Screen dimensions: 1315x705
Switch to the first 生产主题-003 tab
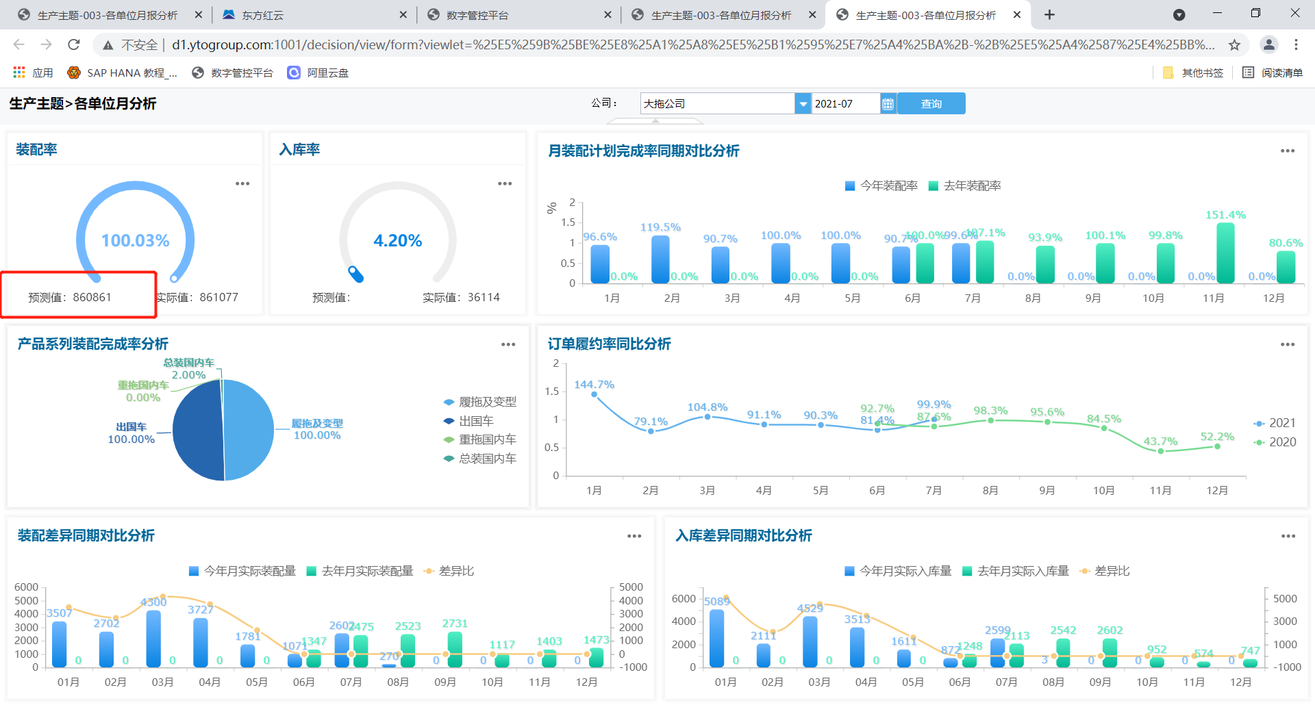[107, 15]
